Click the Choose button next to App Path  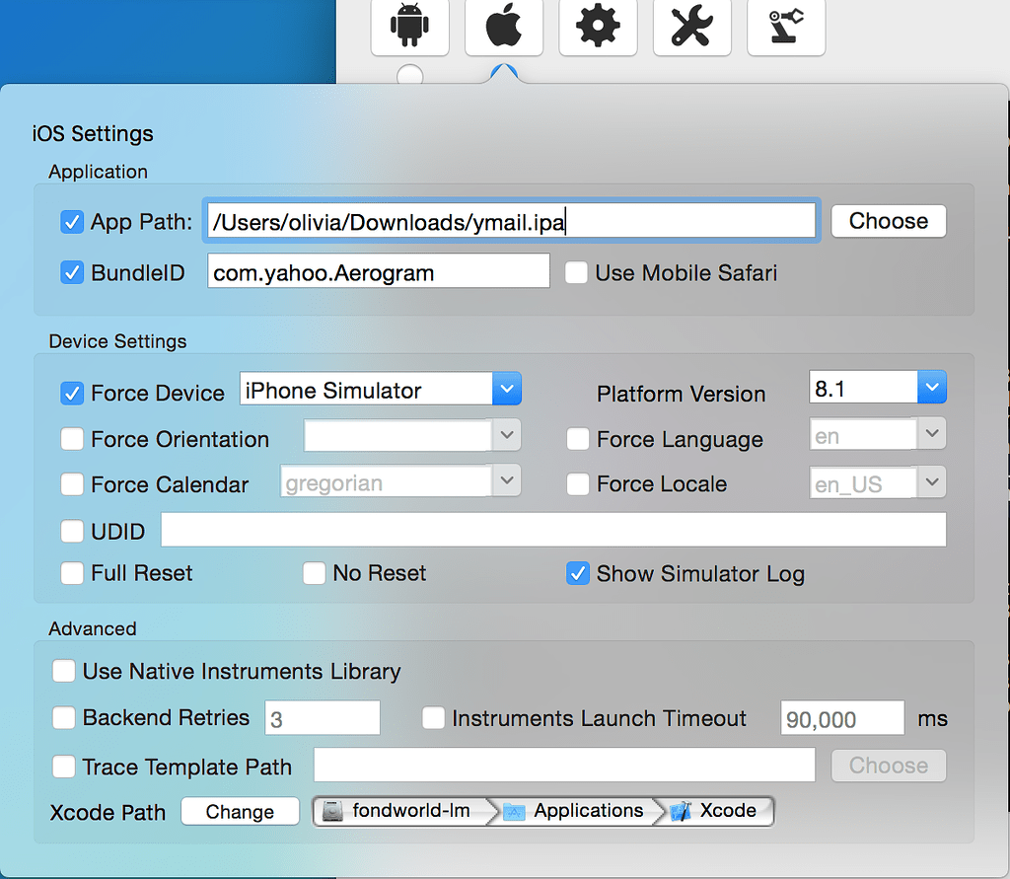coord(888,221)
